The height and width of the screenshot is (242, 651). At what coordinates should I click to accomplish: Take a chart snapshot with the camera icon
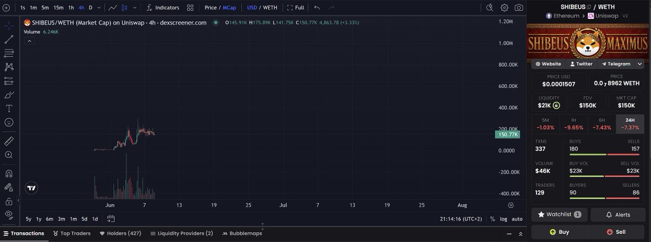pyautogui.click(x=519, y=8)
